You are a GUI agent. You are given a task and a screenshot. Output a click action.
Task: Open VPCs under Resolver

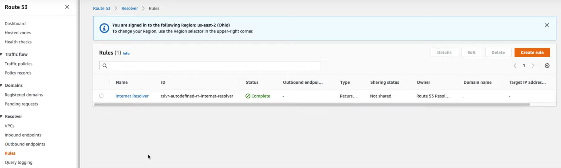click(x=9, y=126)
